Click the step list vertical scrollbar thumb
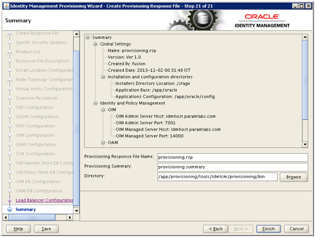This screenshot has width=315, height=237. (x=76, y=128)
